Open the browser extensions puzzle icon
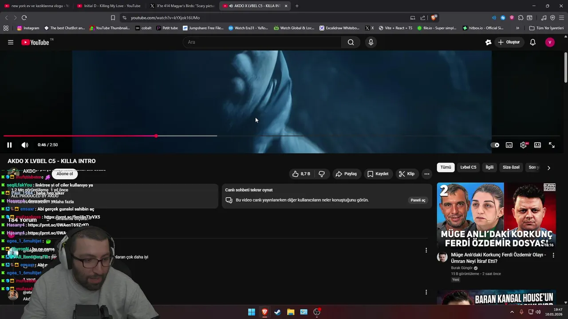 (x=521, y=18)
